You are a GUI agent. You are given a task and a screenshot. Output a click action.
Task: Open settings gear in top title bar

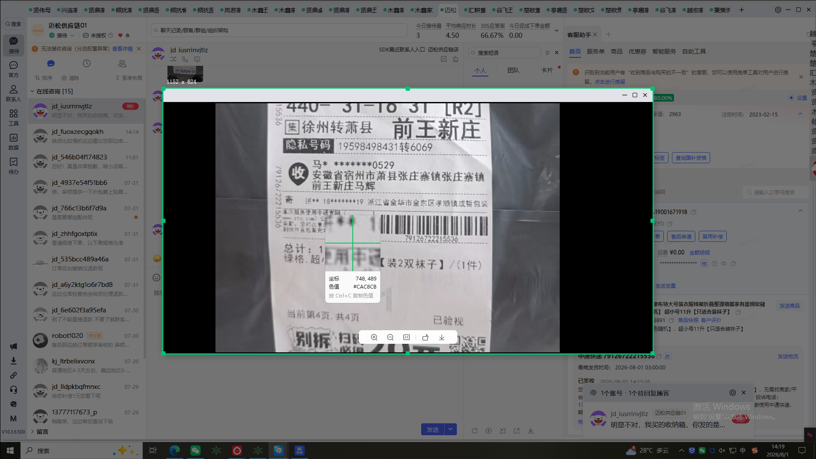tap(778, 10)
